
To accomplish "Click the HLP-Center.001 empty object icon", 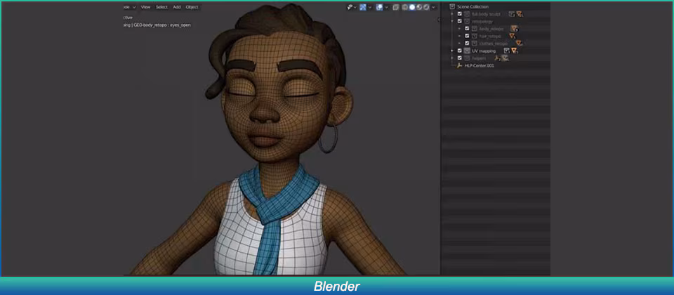I will click(459, 65).
